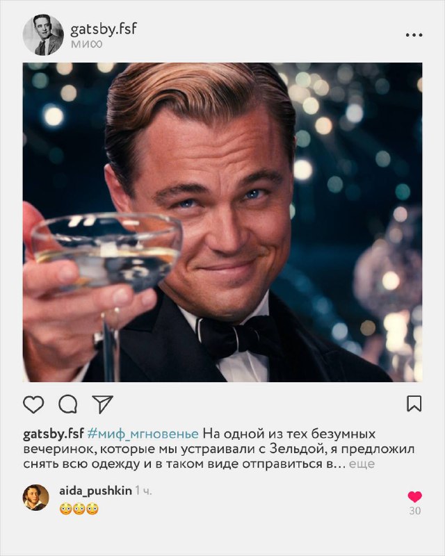Image resolution: width=445 pixels, height=556 pixels.
Task: Open the three-dot options menu
Action: point(414,35)
